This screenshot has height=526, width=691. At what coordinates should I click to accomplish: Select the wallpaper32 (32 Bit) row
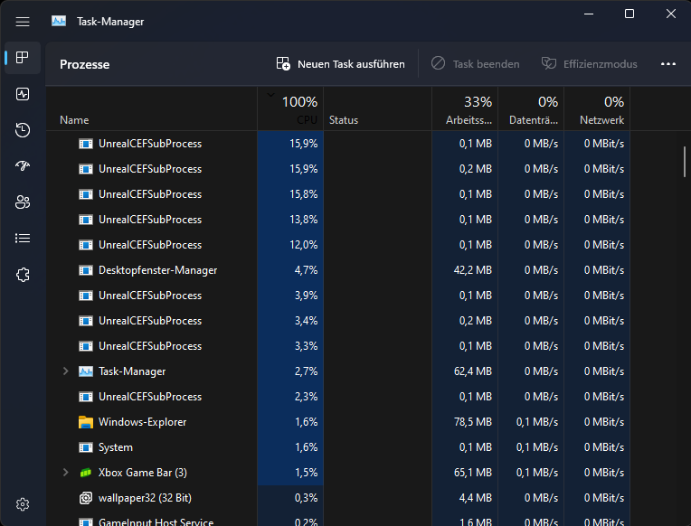click(x=338, y=498)
